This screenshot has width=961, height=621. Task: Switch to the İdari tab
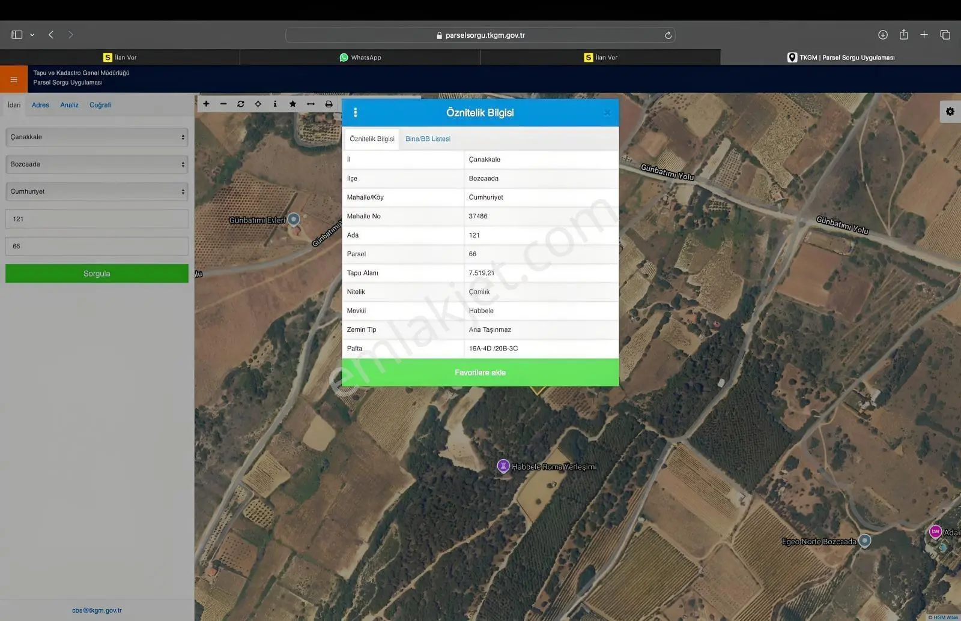14,105
